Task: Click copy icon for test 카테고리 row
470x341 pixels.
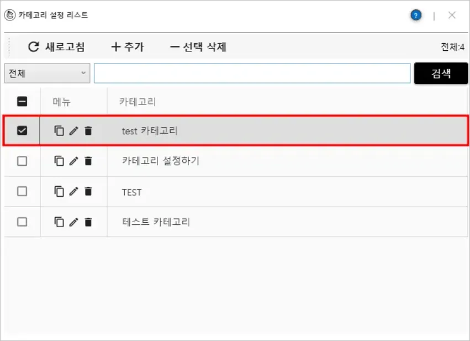Action: (59, 131)
